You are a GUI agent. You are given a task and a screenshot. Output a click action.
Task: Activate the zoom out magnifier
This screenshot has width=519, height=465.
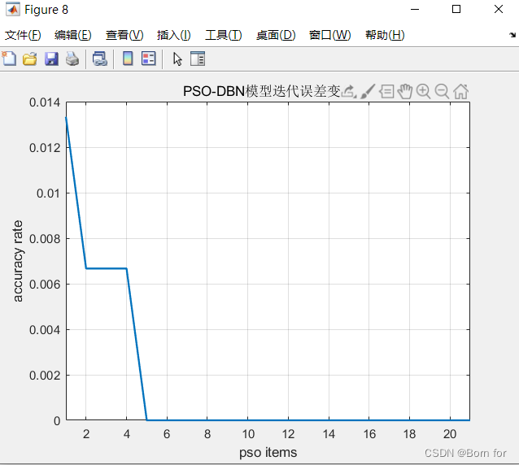pos(442,92)
